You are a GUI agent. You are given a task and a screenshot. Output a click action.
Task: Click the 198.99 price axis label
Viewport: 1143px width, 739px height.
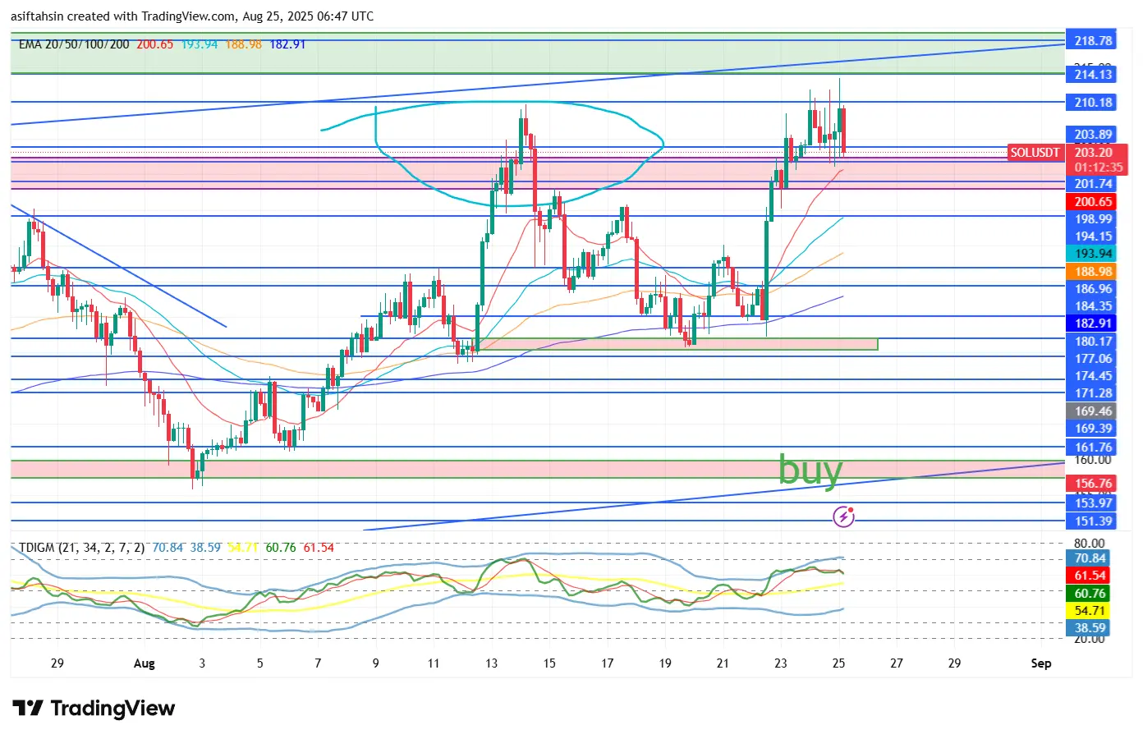pos(1093,219)
